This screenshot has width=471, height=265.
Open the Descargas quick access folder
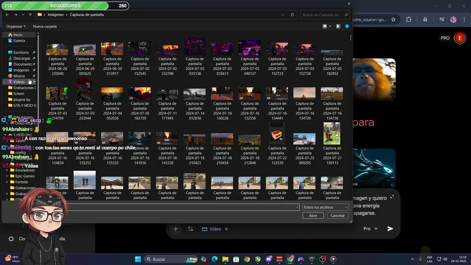[22, 58]
